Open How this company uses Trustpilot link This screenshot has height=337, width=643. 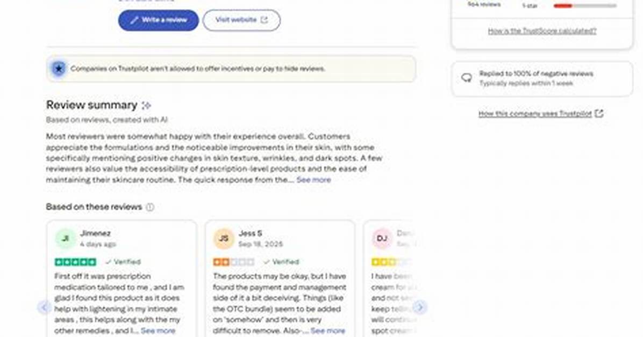(x=535, y=113)
